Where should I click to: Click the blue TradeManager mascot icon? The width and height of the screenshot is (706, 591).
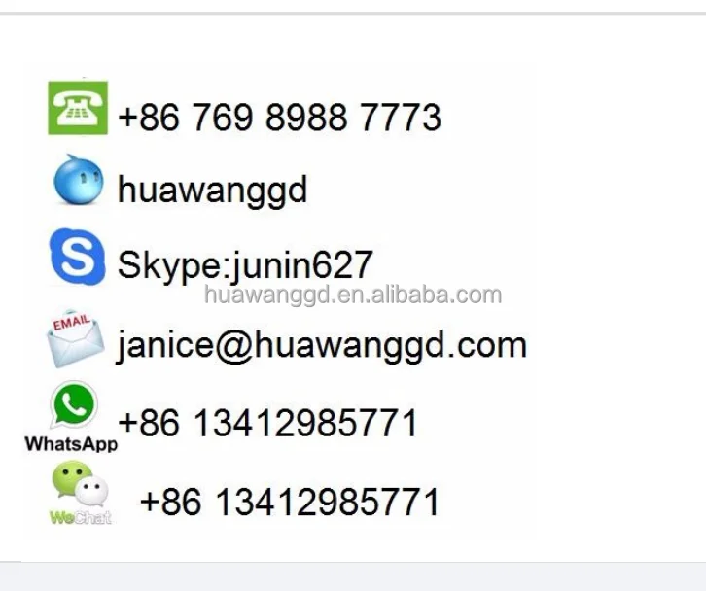(x=79, y=180)
